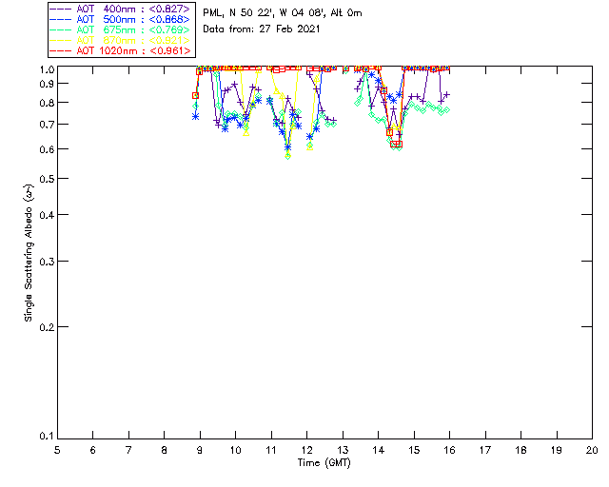Image resolution: width=609 pixels, height=487 pixels.
Task: Click the '12' hour label on the time axis
Action: (x=306, y=450)
